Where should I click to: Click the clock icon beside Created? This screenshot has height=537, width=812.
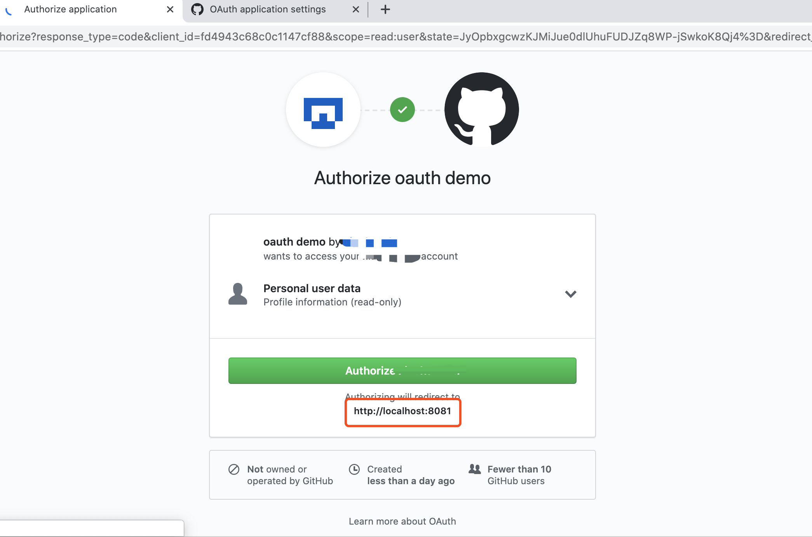pos(354,469)
